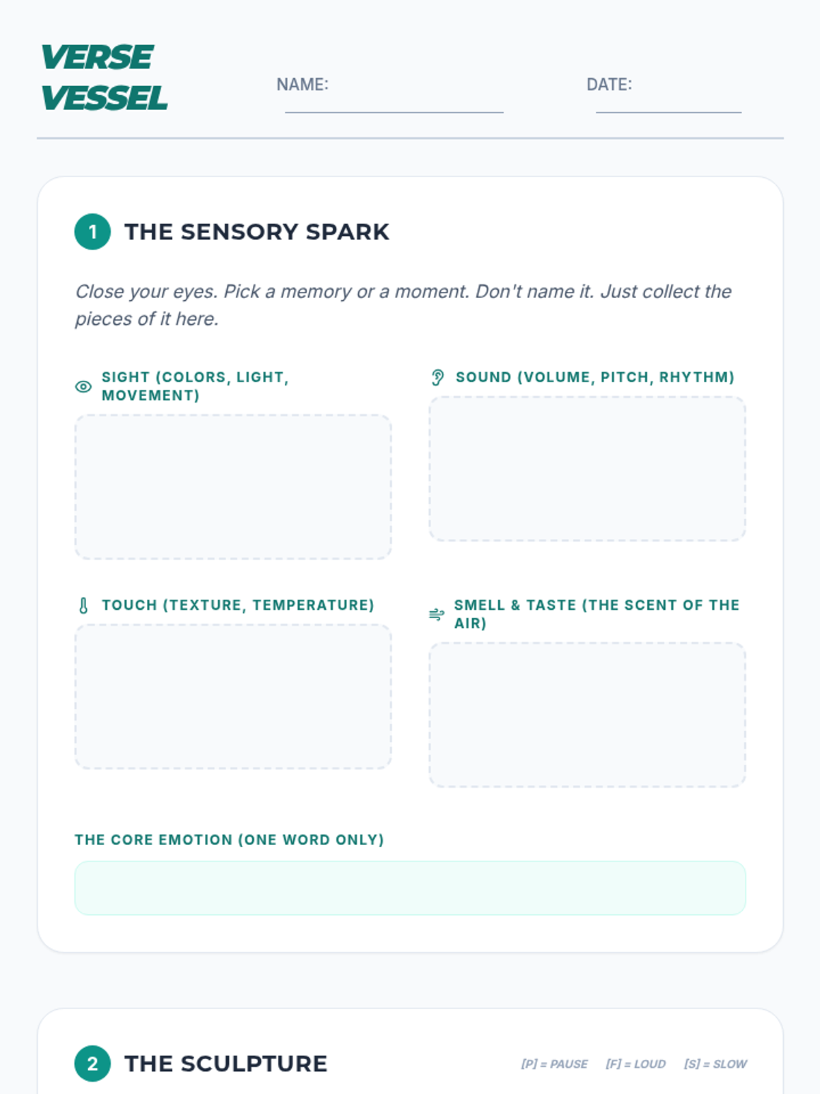Image resolution: width=820 pixels, height=1094 pixels.
Task: Click The Sensory Spark heading
Action: (256, 232)
